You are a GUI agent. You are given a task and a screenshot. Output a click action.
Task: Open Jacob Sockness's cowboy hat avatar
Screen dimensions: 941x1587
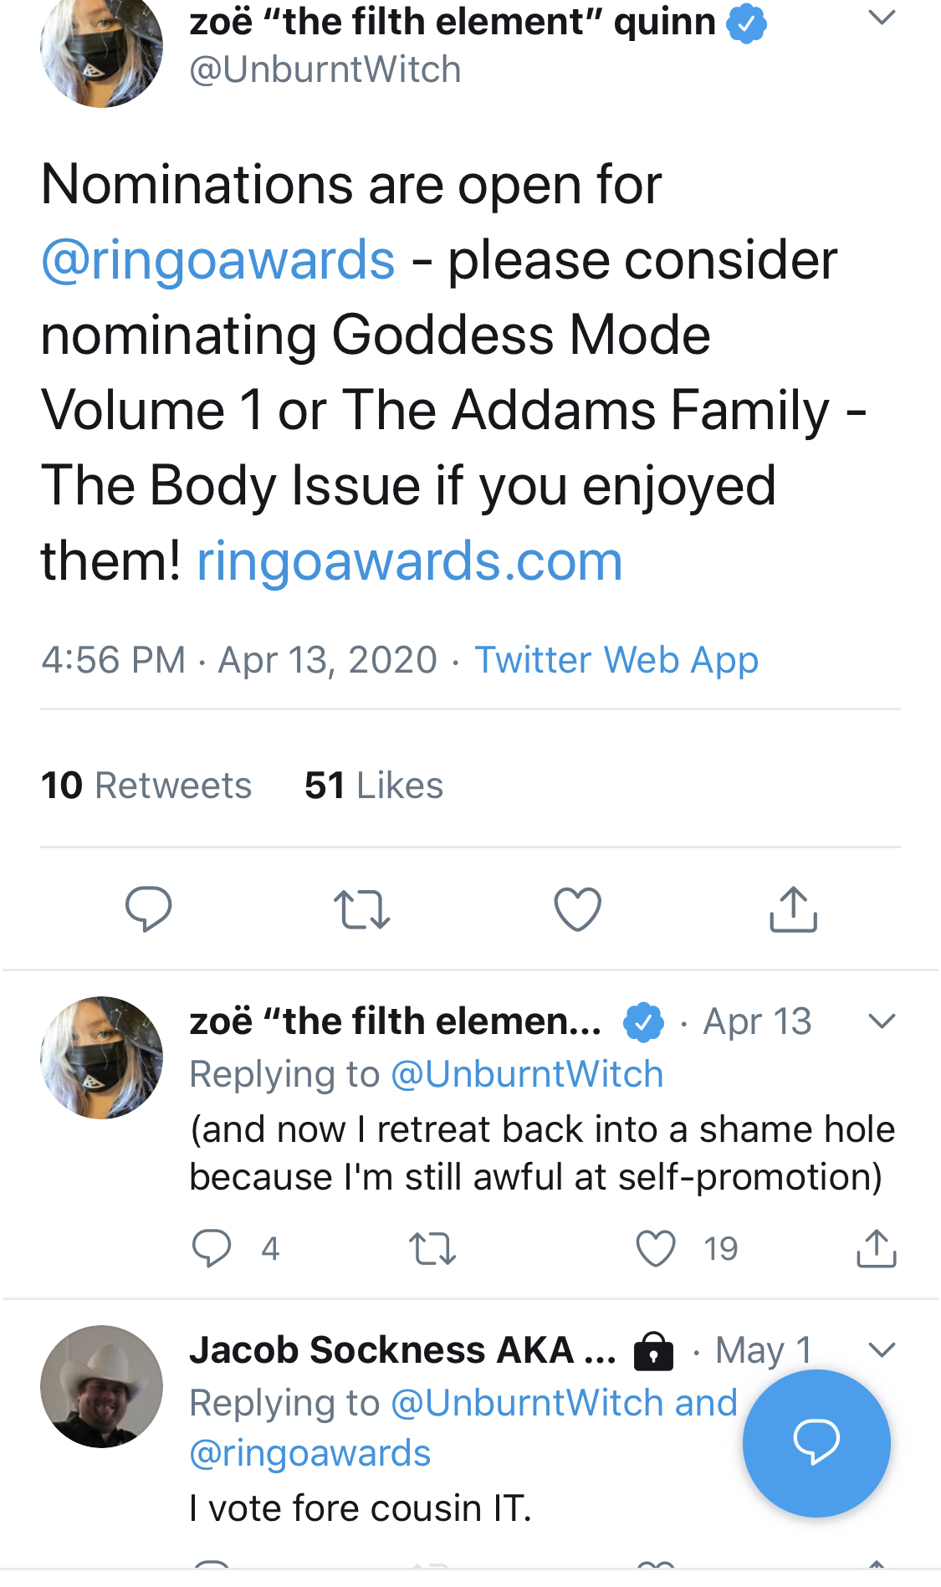point(102,1386)
